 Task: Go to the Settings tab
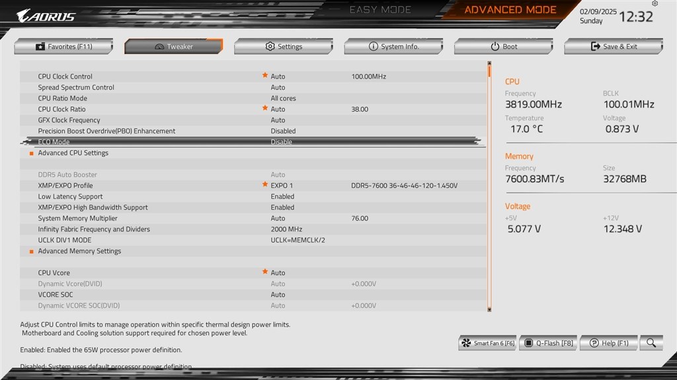coord(284,47)
